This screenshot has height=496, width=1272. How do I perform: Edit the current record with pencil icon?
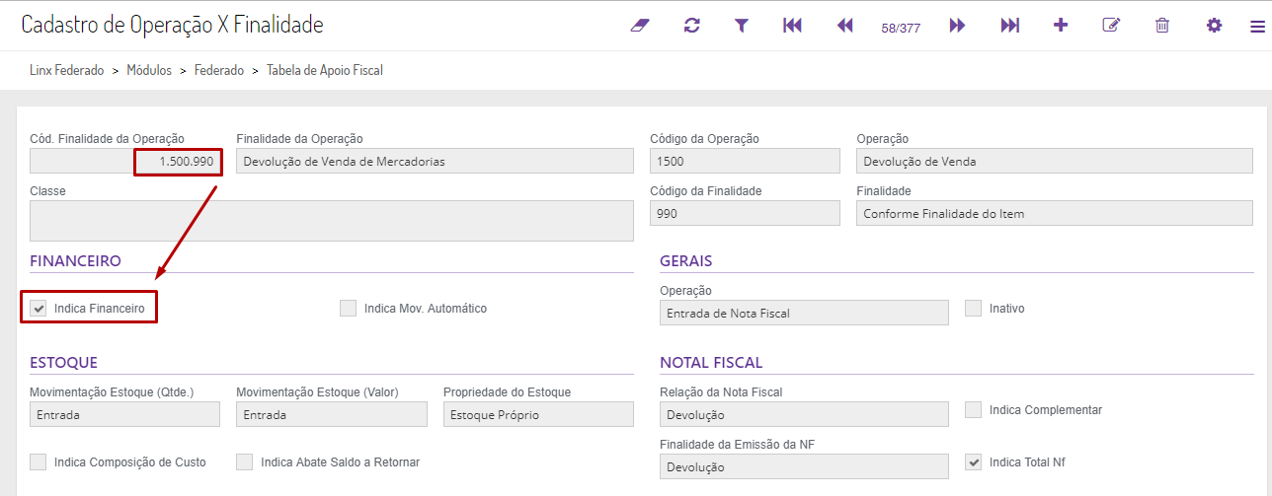click(1111, 26)
